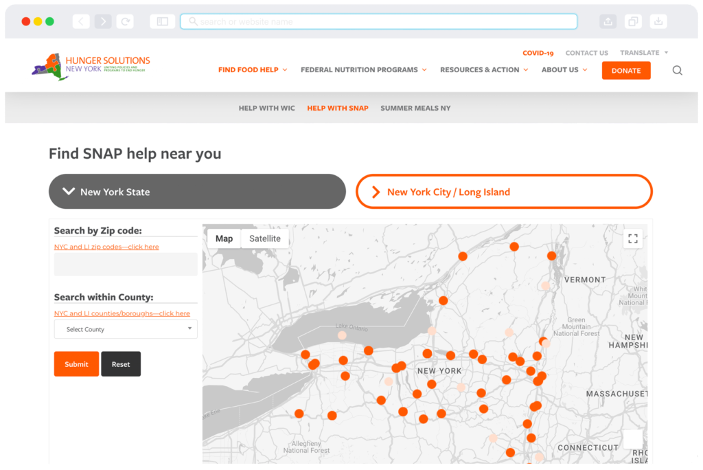Open the NYC and LI zip codes link
Image resolution: width=703 pixels, height=470 pixels.
(x=106, y=246)
